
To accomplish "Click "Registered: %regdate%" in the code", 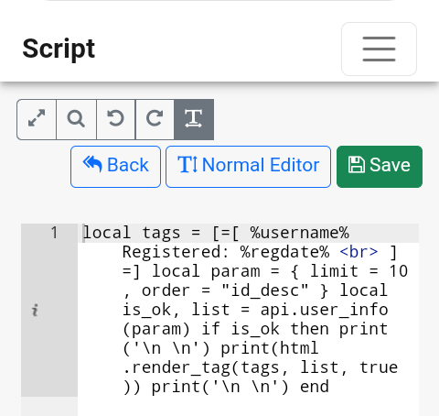I will coord(226,252).
